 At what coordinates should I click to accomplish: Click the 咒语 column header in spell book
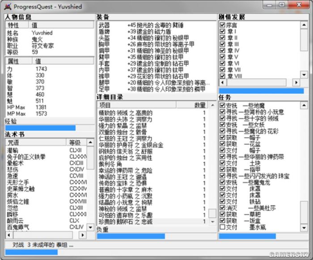coord(36,142)
